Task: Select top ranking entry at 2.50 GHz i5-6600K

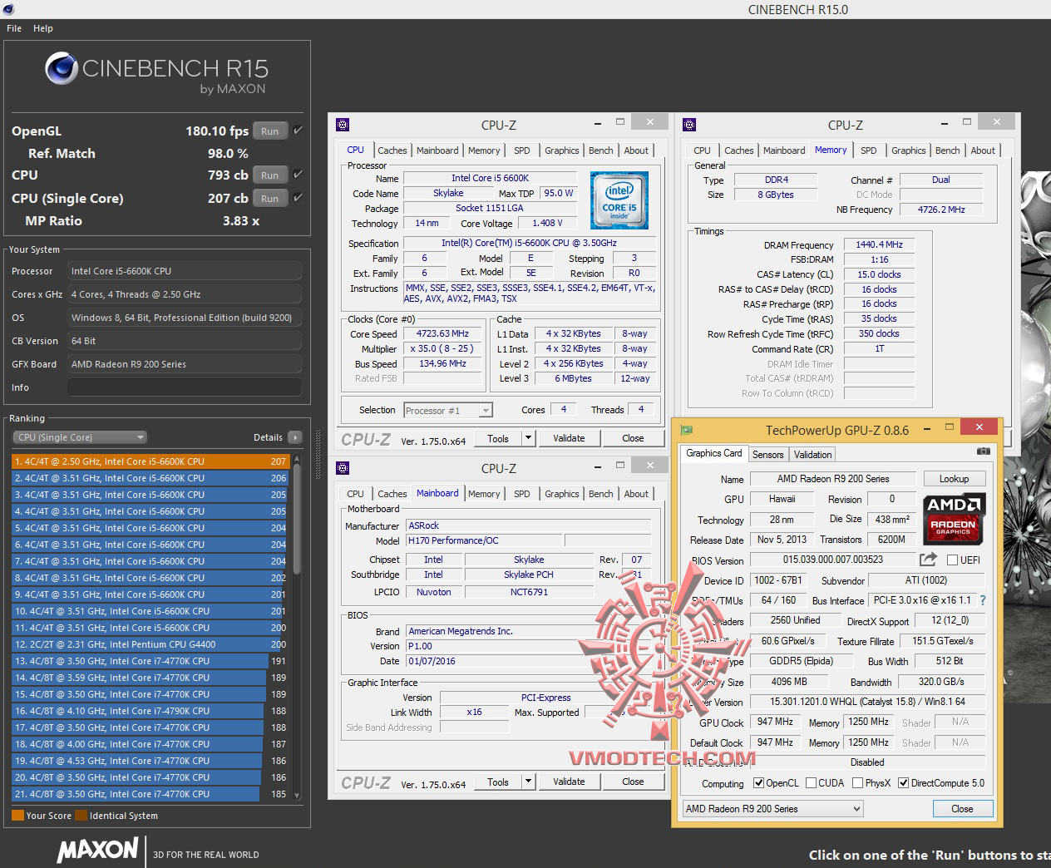Action: click(x=150, y=461)
